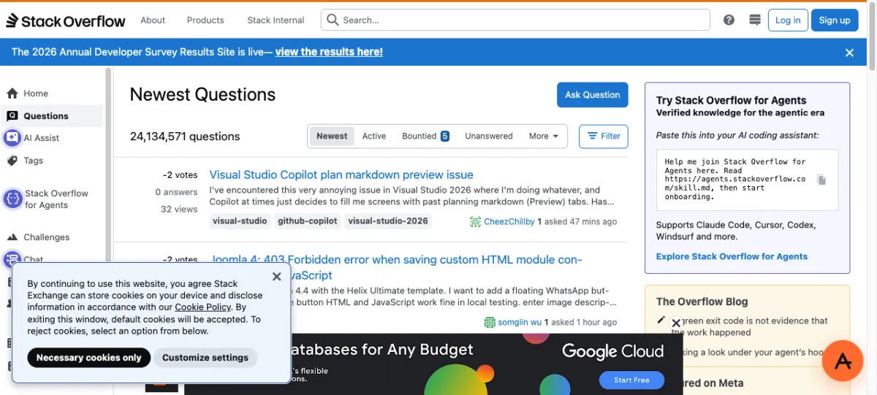Open the help center question-mark icon
The image size is (877, 395).
click(729, 20)
